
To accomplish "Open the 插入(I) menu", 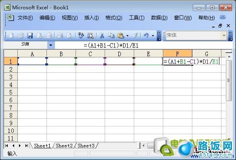I will pyautogui.click(x=91, y=18).
